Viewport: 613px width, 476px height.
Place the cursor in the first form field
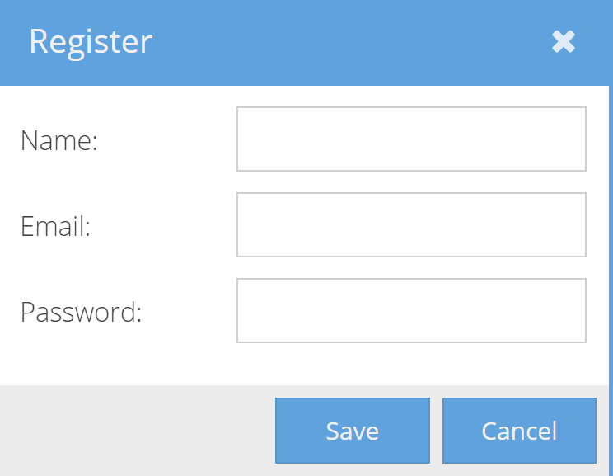[411, 139]
